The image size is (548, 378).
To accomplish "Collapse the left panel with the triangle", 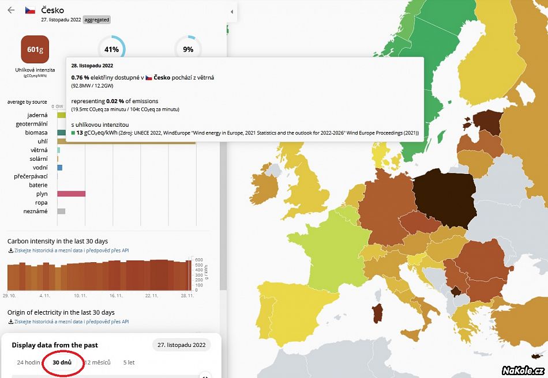I will click(x=231, y=12).
